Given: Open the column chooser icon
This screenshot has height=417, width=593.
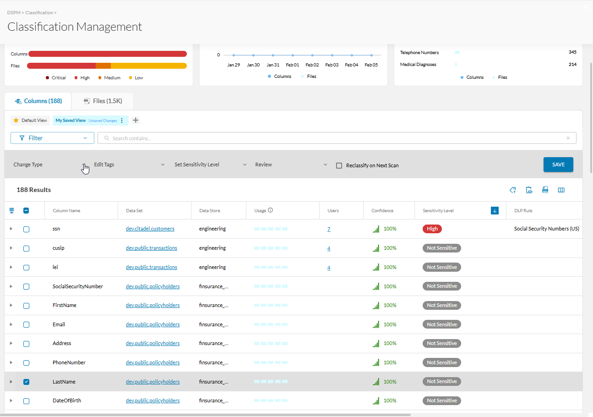Looking at the screenshot, I should [561, 190].
